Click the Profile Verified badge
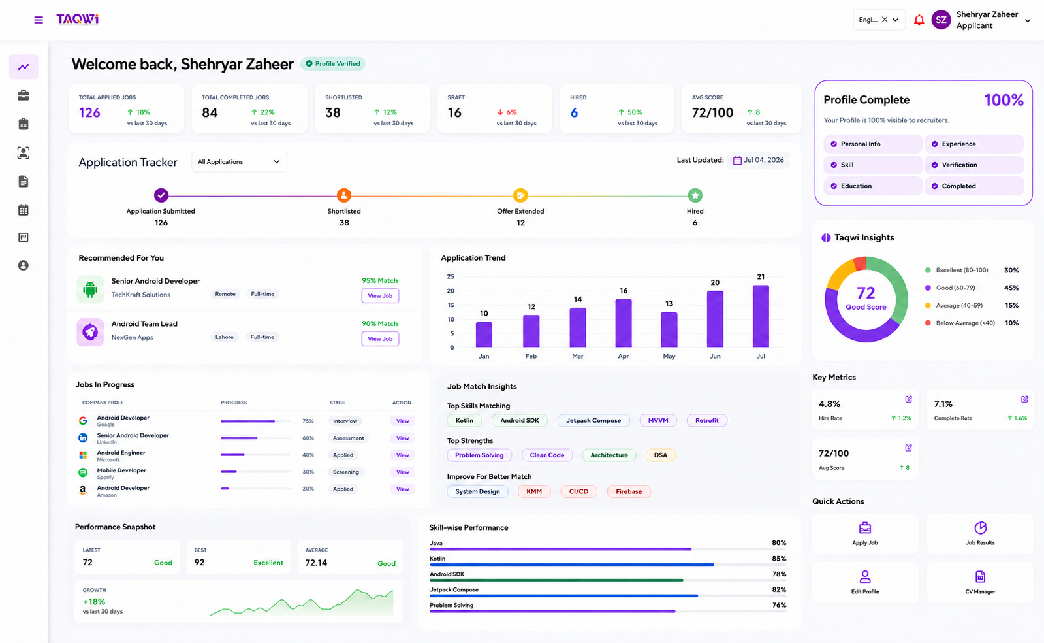The width and height of the screenshot is (1044, 643). click(x=333, y=64)
